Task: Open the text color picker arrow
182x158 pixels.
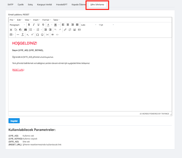Action: click(52, 25)
